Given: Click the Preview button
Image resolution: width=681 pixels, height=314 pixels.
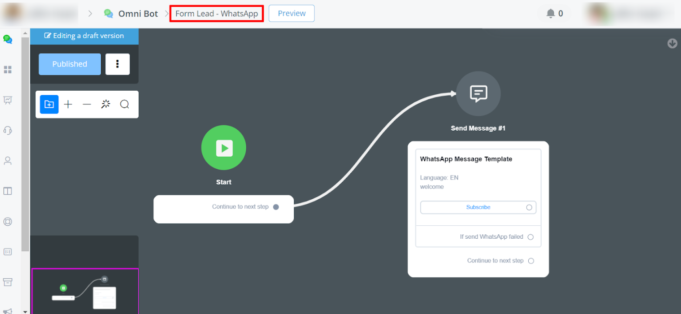Looking at the screenshot, I should pyautogui.click(x=292, y=14).
